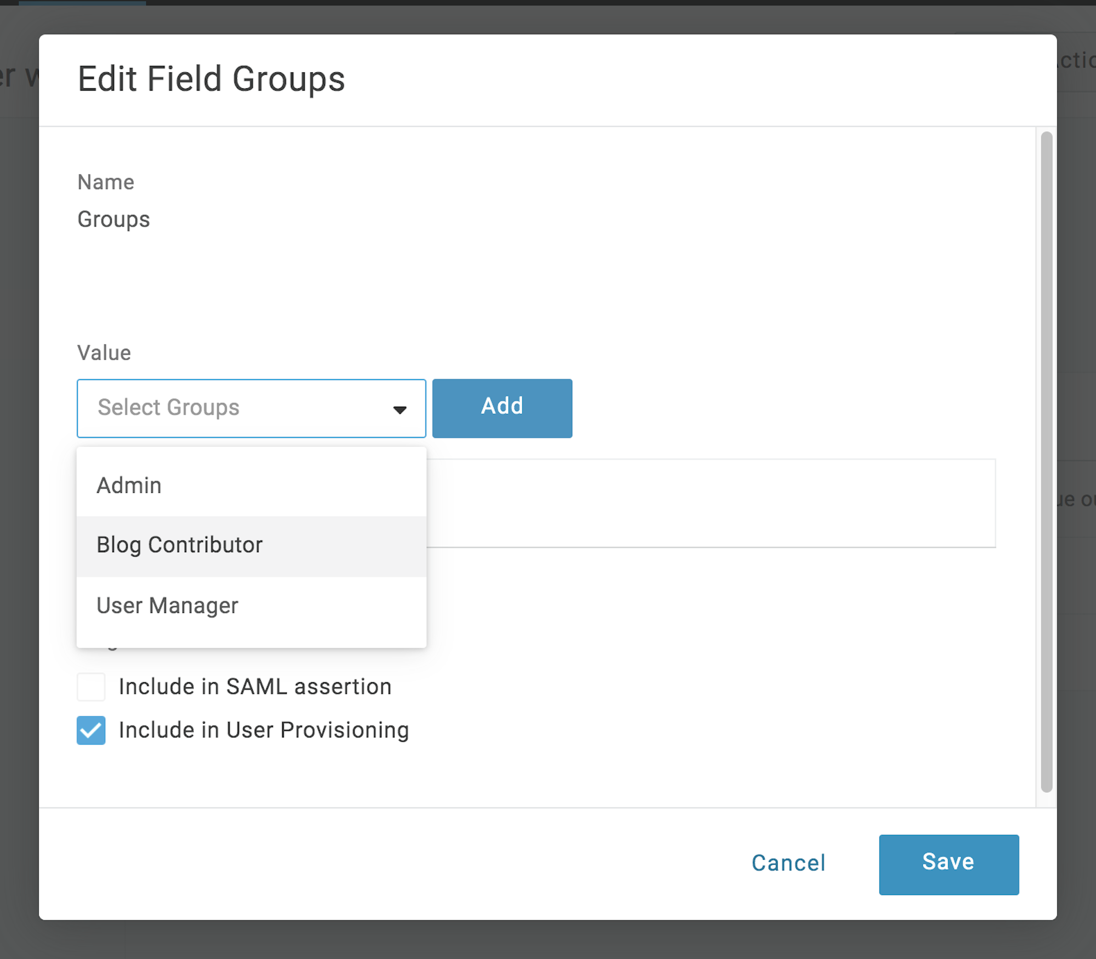Enable the Include in SAML assertion checkbox

91,687
